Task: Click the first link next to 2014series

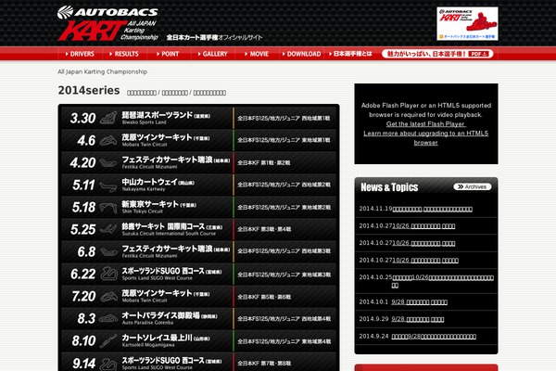Action: (142, 93)
